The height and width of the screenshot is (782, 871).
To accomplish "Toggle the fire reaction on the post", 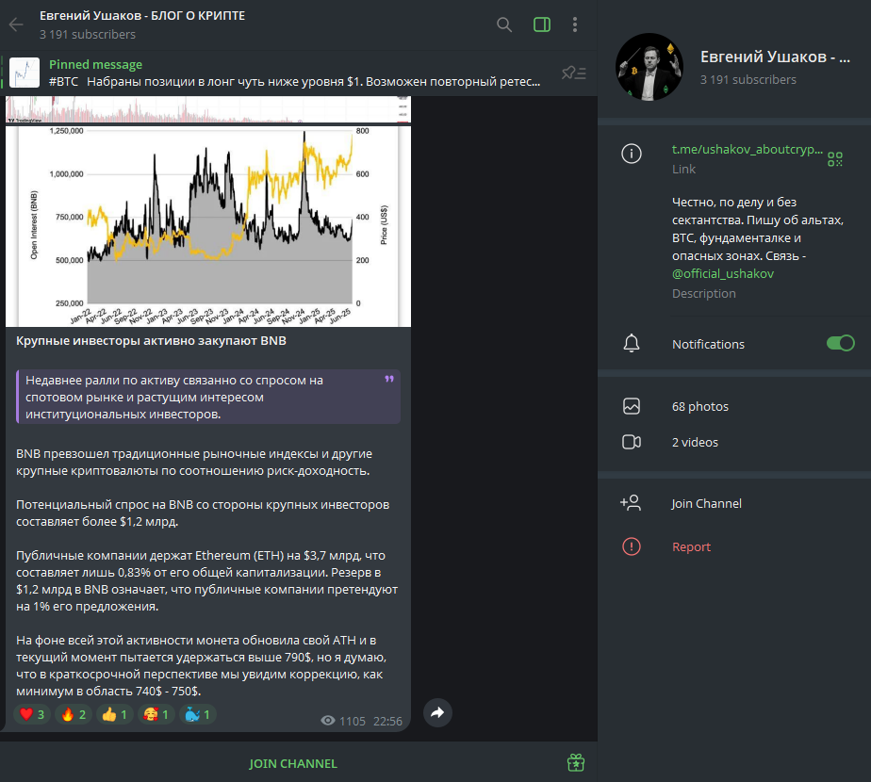I will tap(73, 713).
